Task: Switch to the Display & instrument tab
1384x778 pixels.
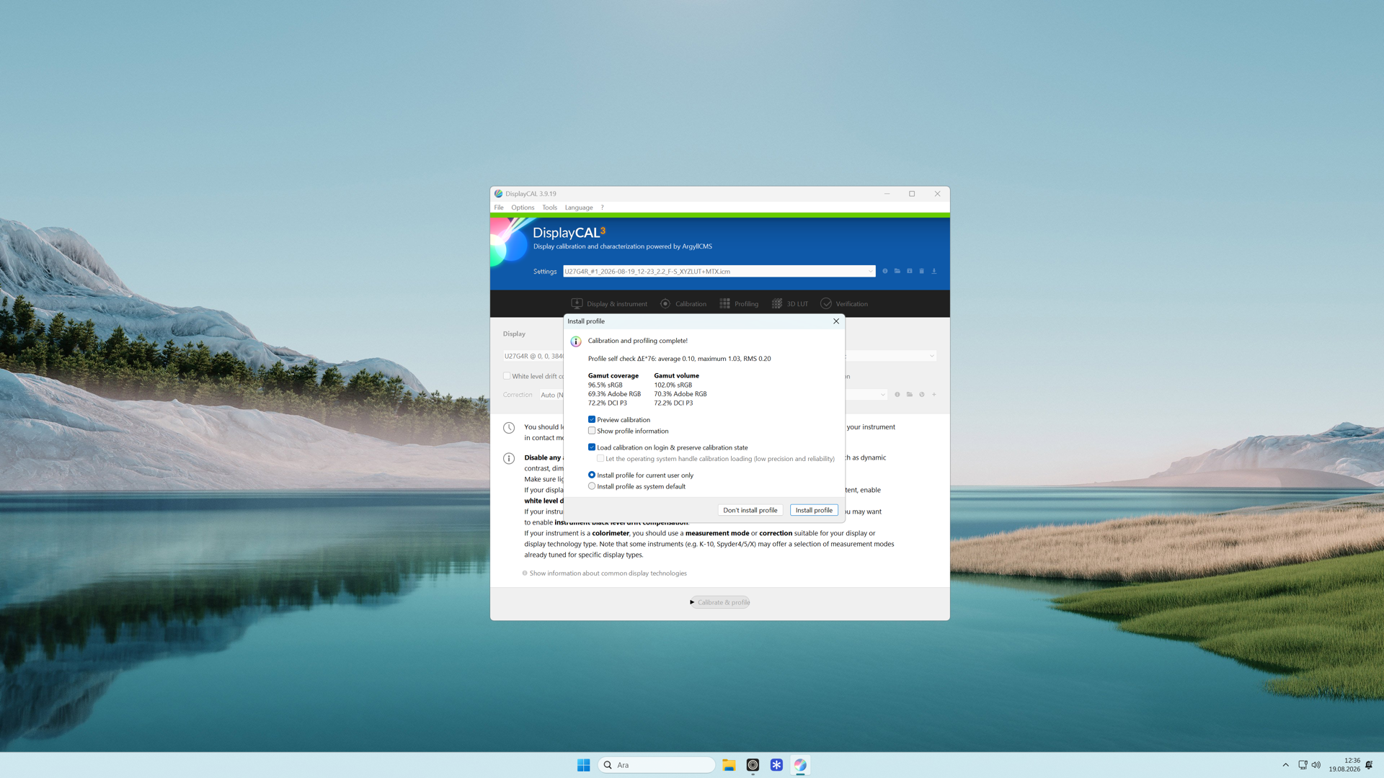Action: (x=609, y=304)
